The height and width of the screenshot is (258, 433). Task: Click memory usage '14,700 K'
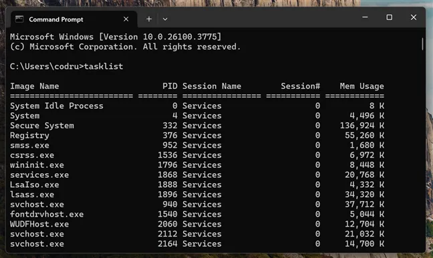[x=365, y=244]
